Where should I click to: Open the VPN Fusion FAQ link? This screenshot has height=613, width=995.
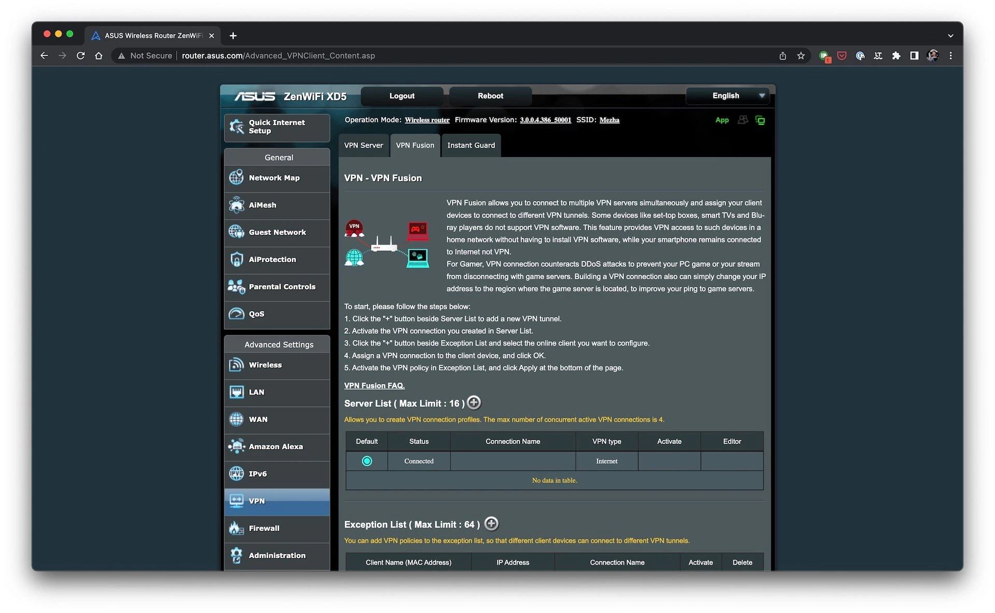coord(374,386)
